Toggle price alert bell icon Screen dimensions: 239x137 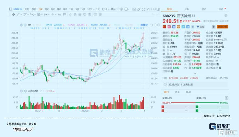213,27
